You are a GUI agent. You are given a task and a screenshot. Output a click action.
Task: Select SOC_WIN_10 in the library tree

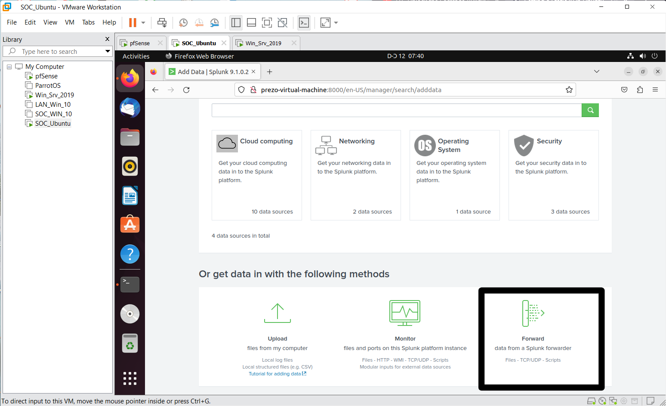point(53,114)
